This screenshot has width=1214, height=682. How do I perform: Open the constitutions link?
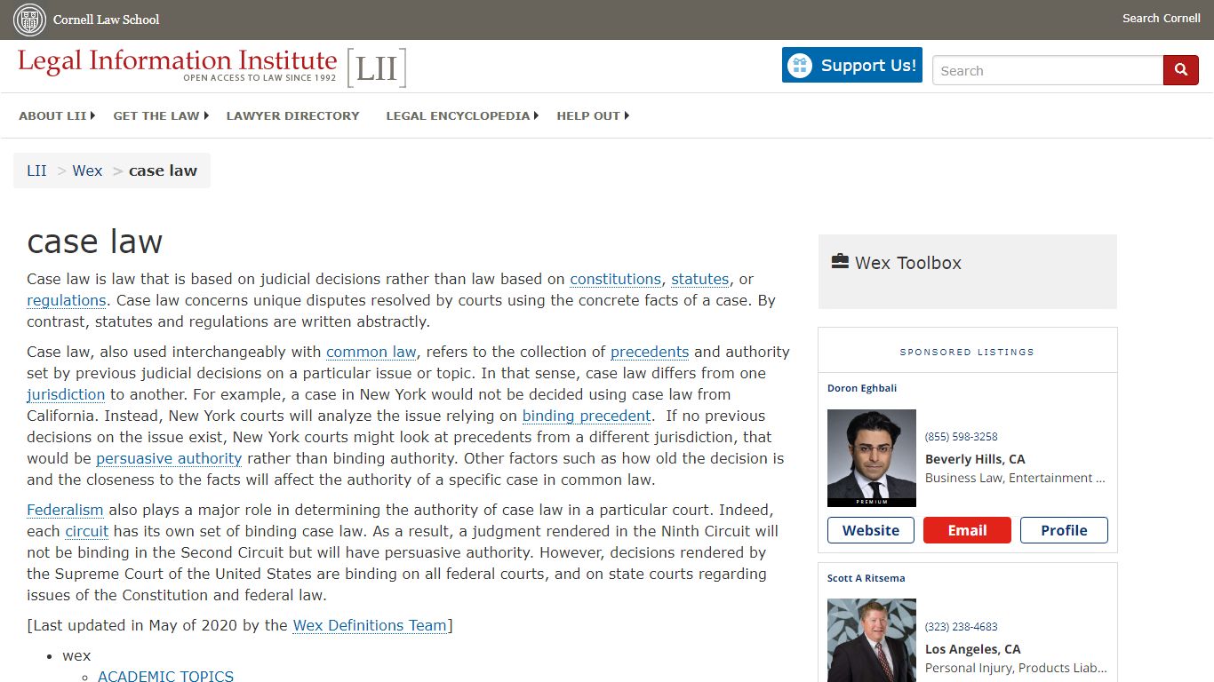click(615, 279)
